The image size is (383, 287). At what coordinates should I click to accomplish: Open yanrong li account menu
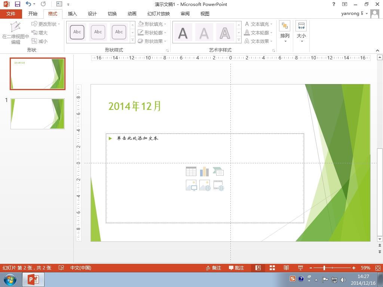click(354, 13)
